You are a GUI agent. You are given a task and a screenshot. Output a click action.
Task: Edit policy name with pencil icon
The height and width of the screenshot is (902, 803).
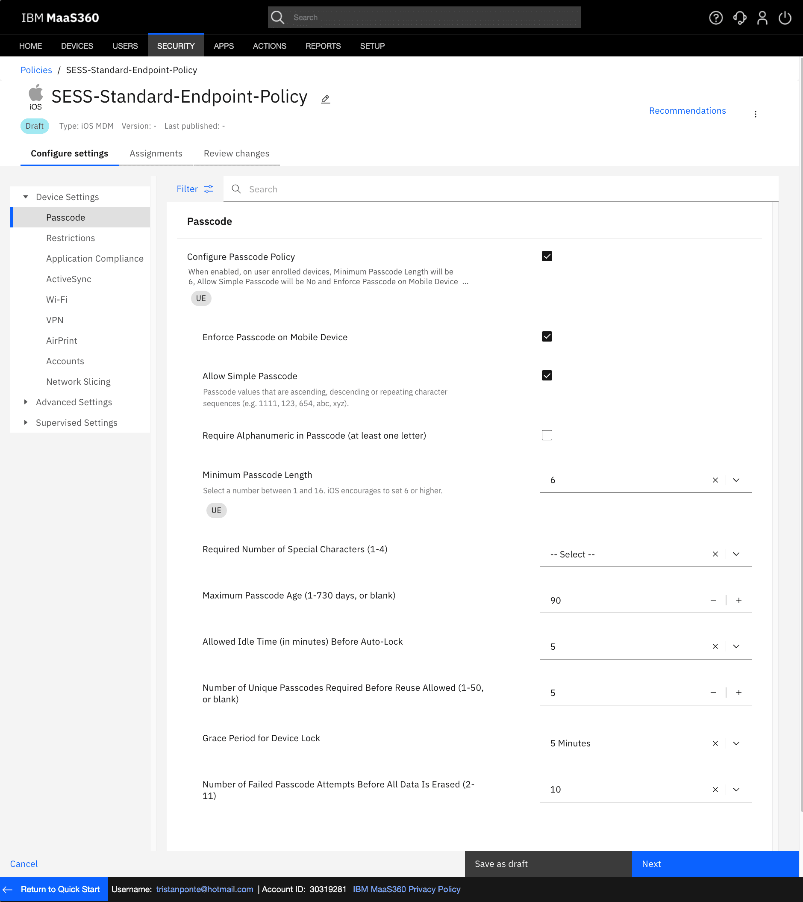pyautogui.click(x=325, y=99)
